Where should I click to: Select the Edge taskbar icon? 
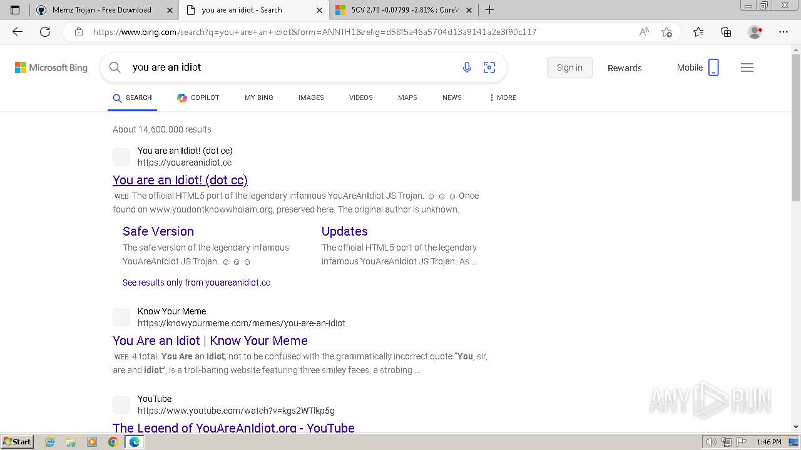(134, 442)
